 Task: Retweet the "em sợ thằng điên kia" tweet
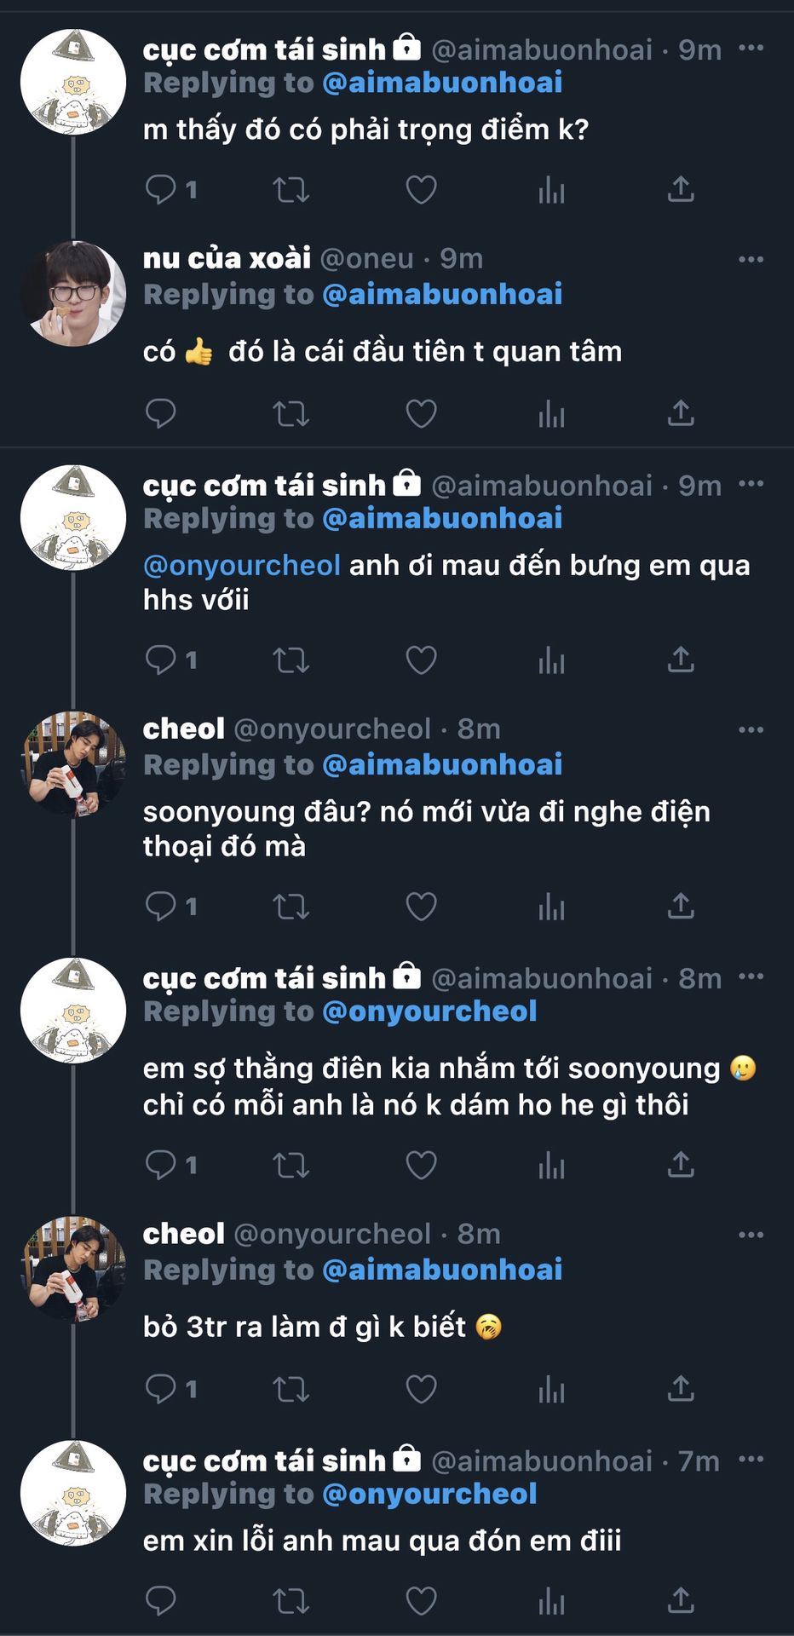291,1164
